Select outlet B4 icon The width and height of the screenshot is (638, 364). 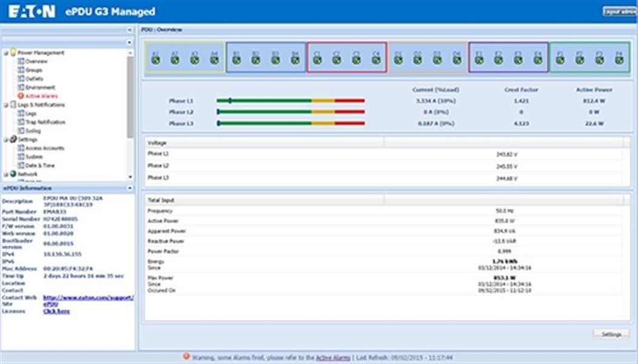(295, 60)
